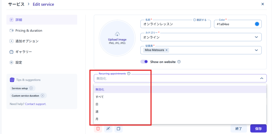Click the cloud Upload image icon

coord(117,34)
